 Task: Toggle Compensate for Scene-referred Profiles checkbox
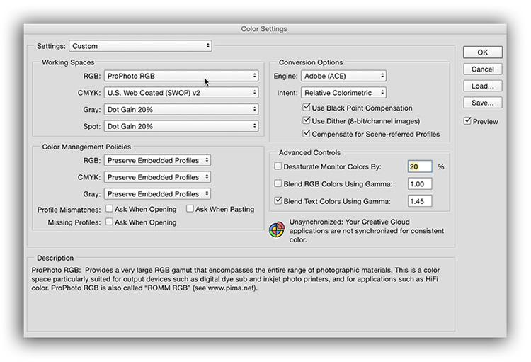pyautogui.click(x=307, y=134)
